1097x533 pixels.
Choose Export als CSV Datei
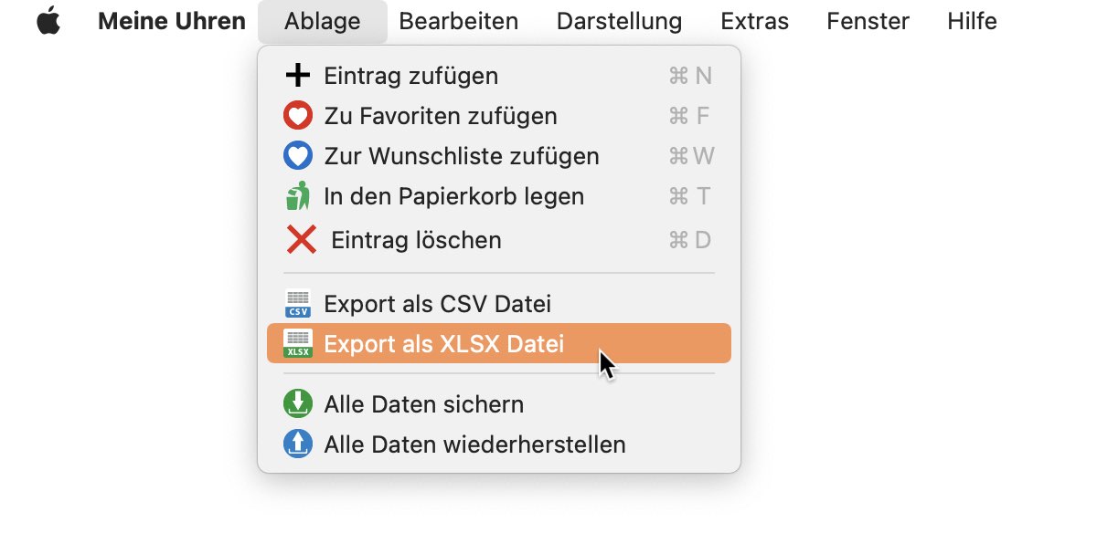click(x=499, y=304)
